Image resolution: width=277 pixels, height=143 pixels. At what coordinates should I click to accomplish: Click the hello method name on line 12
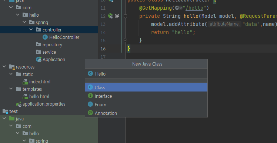click(191, 16)
